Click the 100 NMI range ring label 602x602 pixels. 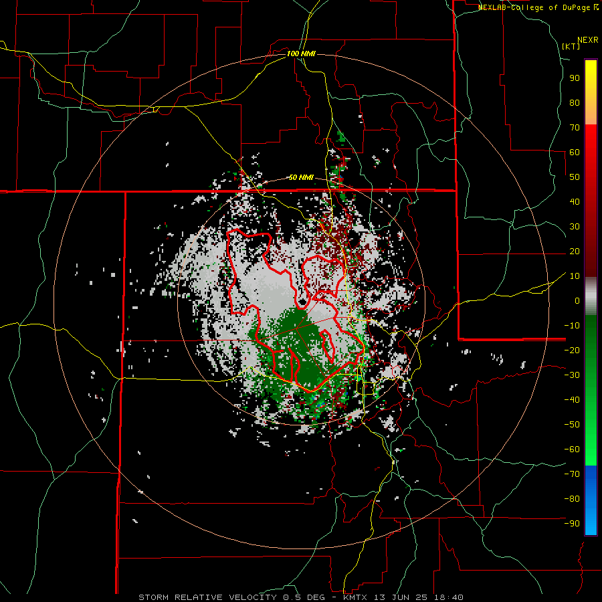coord(301,54)
